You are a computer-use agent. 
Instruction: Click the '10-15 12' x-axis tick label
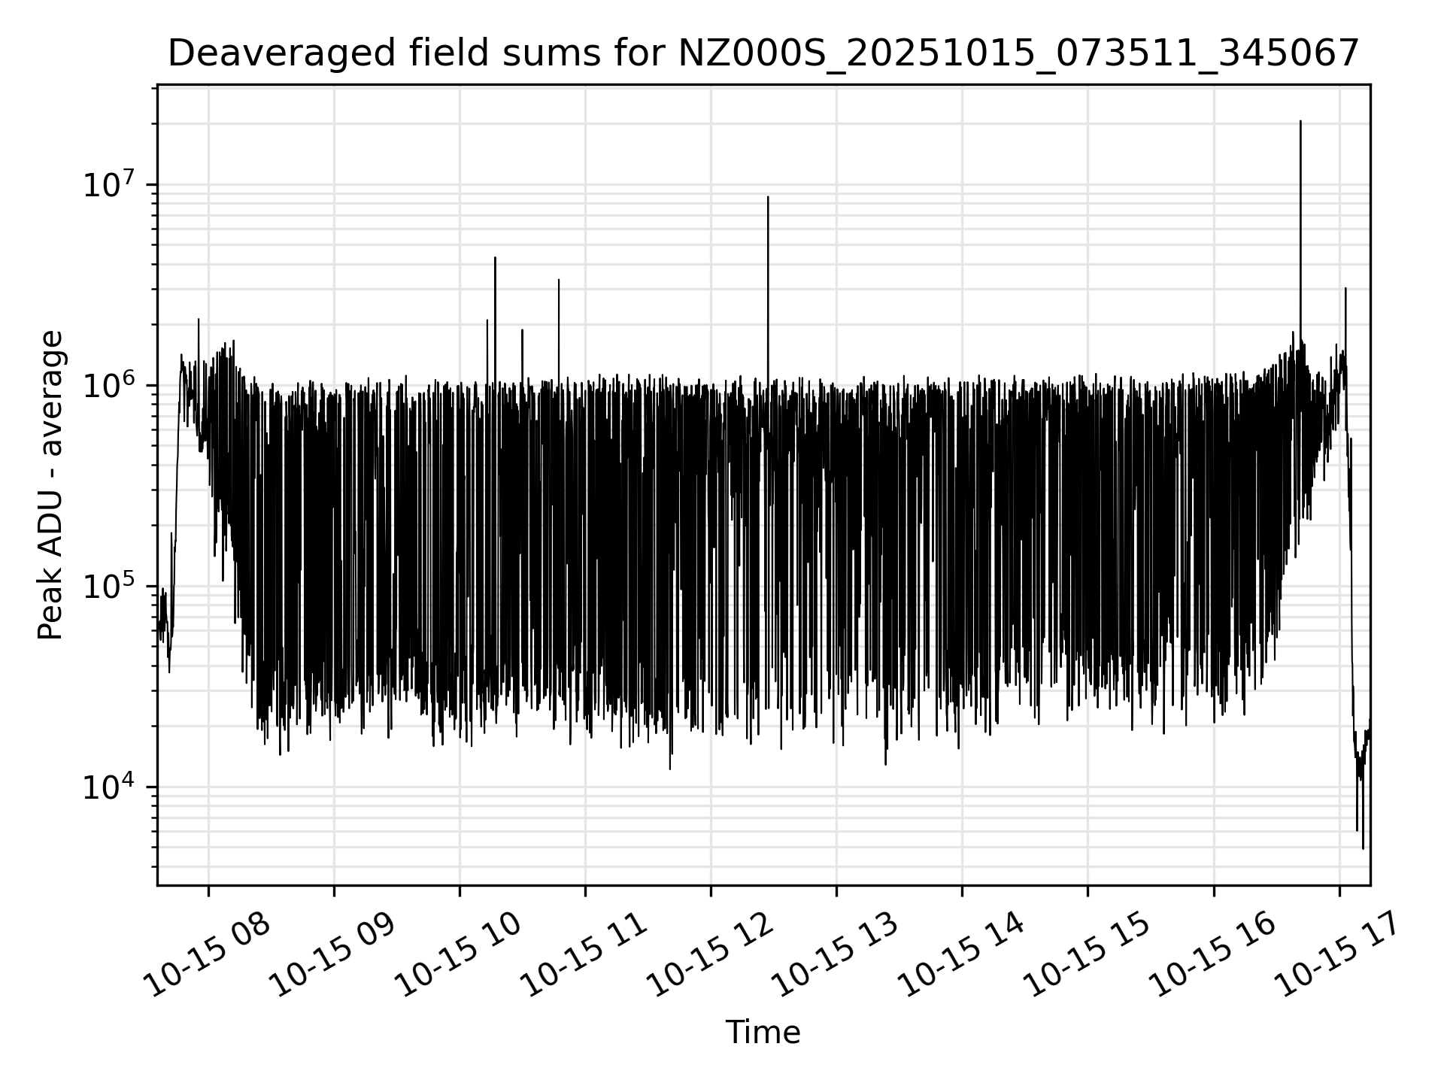coord(710,954)
